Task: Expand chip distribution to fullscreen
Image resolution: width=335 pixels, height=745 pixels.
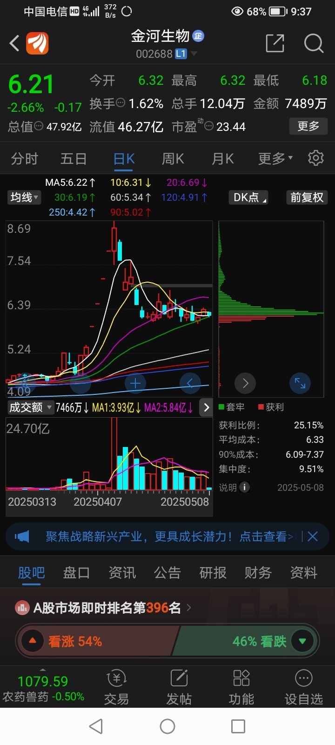Action: coord(300,383)
